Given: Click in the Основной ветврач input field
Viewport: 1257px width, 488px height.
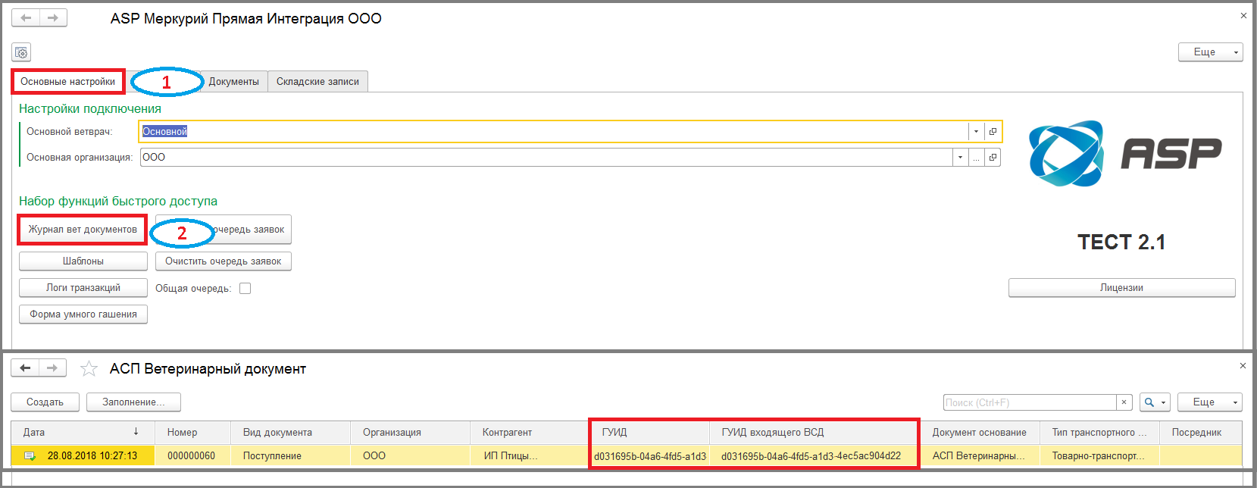Looking at the screenshot, I should (554, 131).
